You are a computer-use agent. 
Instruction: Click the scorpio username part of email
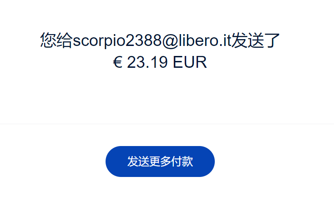(x=99, y=40)
